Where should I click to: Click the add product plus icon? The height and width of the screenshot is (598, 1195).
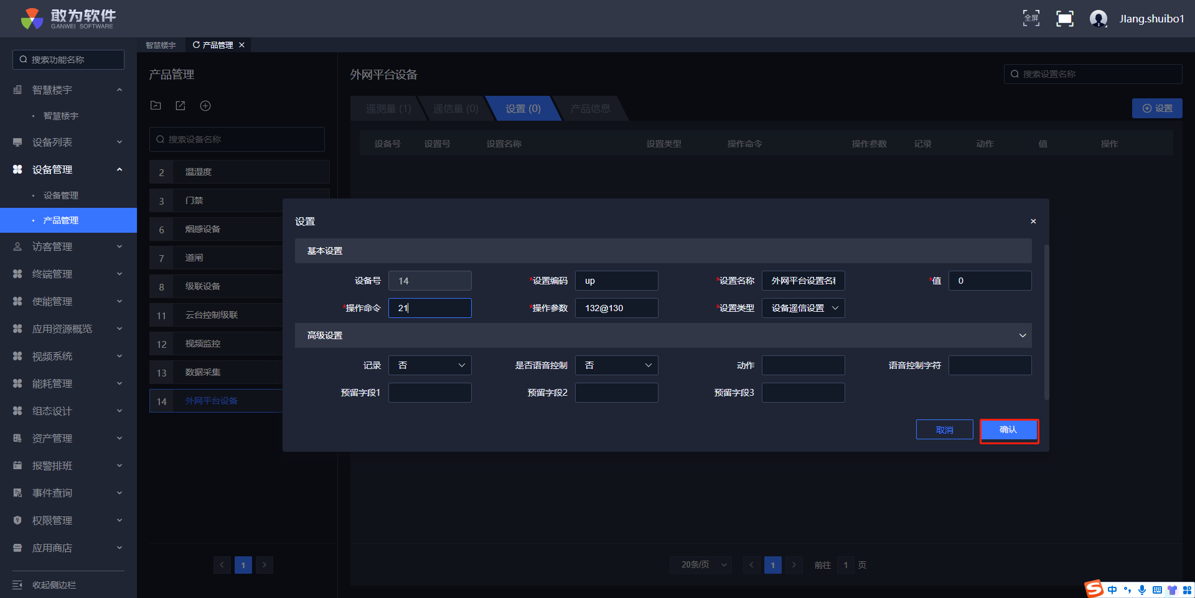[205, 106]
